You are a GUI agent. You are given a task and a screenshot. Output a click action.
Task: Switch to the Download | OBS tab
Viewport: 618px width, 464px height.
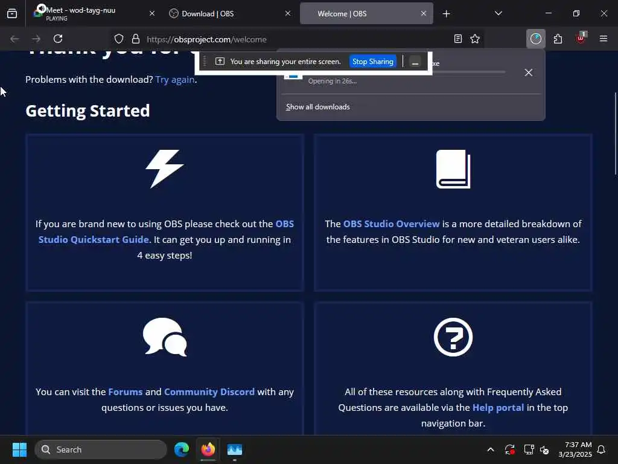230,14
